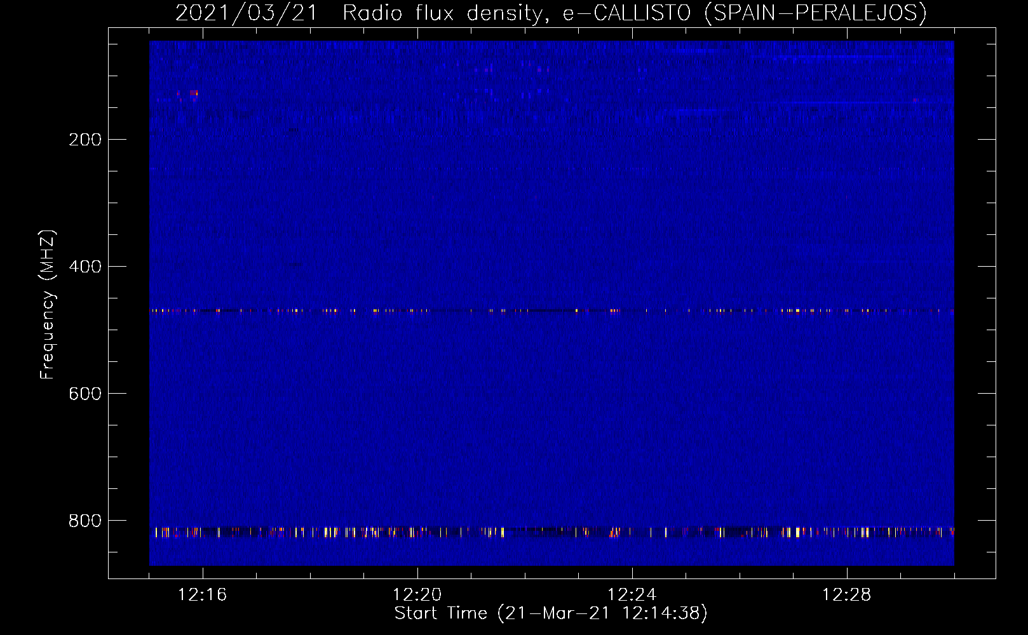Image resolution: width=1028 pixels, height=635 pixels.
Task: Click the interference line near 470 MHz
Action: (x=551, y=311)
